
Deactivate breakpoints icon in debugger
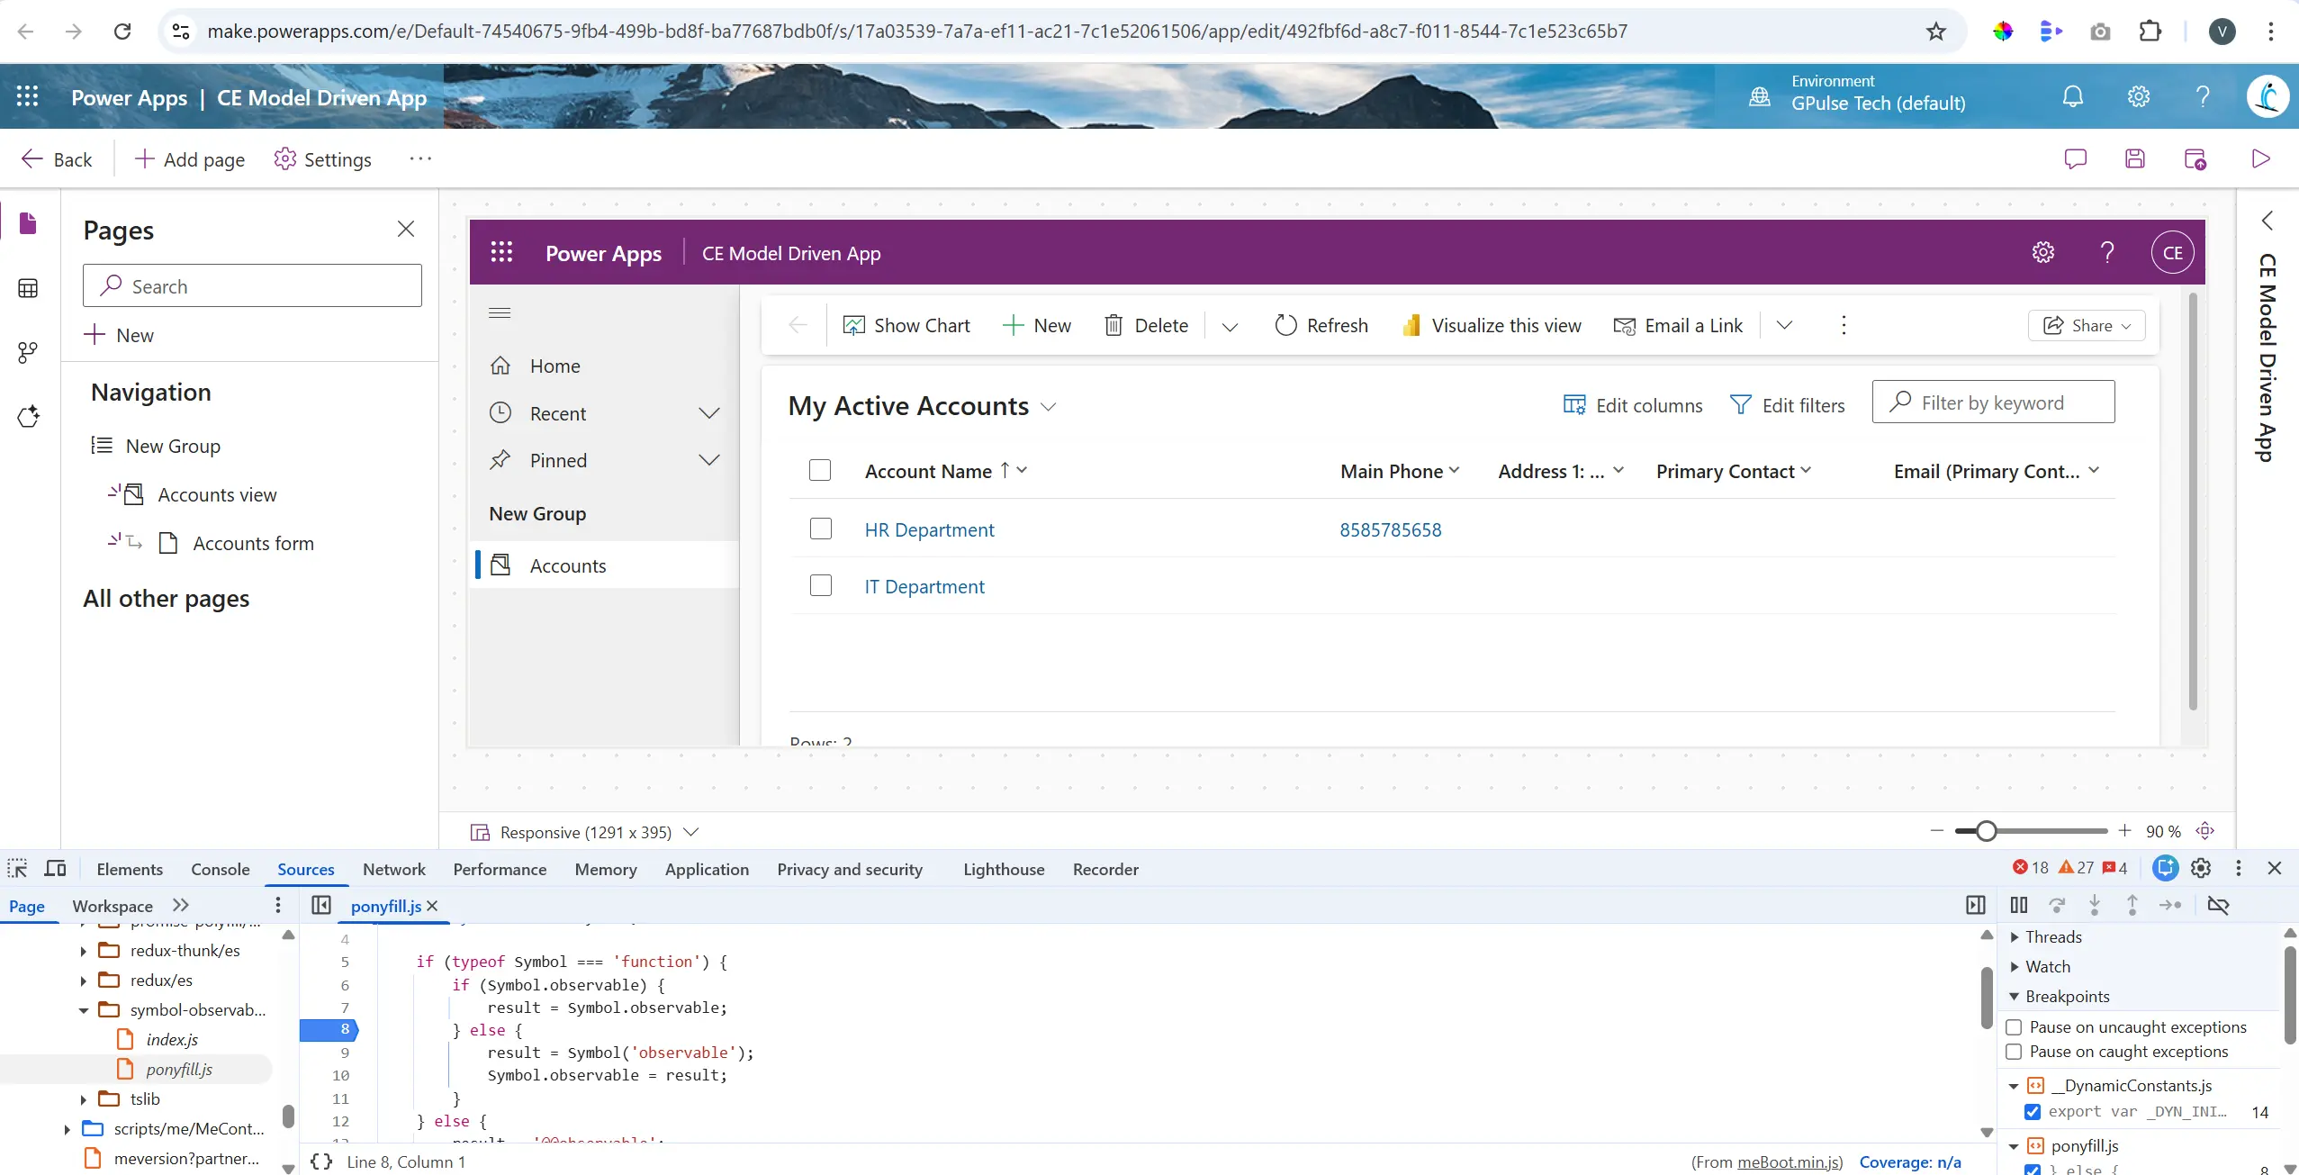(x=2219, y=905)
